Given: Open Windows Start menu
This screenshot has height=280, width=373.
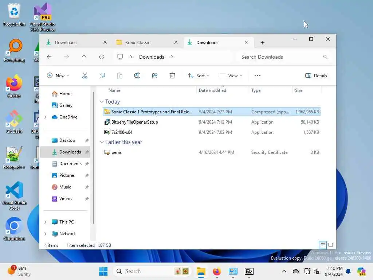Looking at the screenshot, I should pyautogui.click(x=103, y=271).
